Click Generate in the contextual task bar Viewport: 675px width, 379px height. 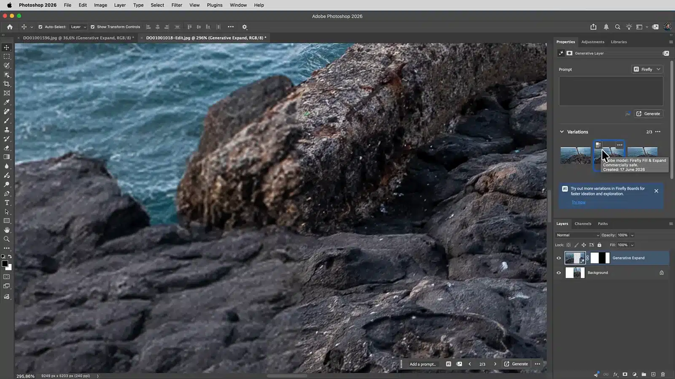tap(516, 364)
